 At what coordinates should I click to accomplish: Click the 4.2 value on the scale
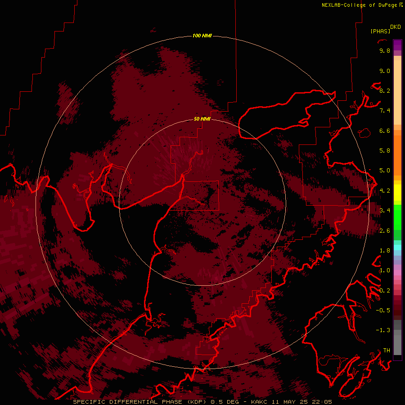385,191
